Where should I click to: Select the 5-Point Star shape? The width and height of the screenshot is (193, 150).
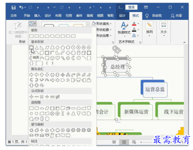47,130
